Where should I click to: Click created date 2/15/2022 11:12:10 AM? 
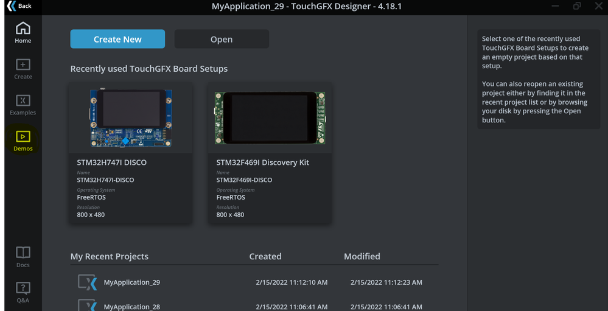click(292, 282)
